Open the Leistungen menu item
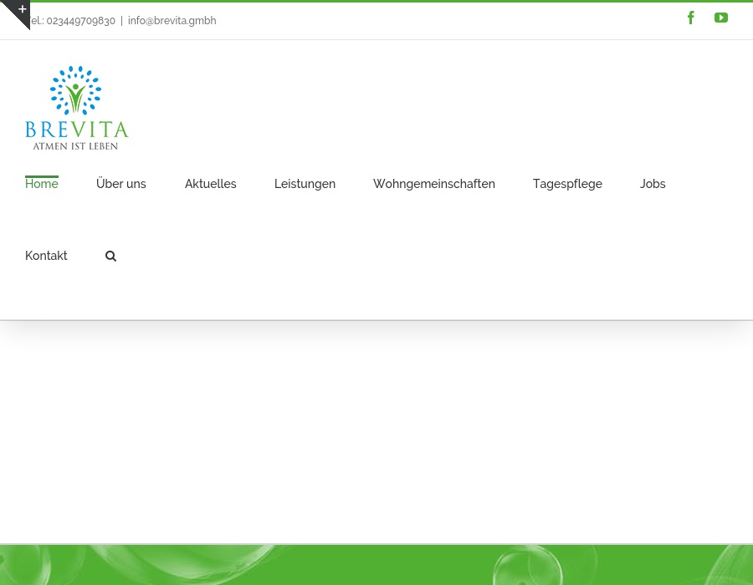 click(x=305, y=184)
